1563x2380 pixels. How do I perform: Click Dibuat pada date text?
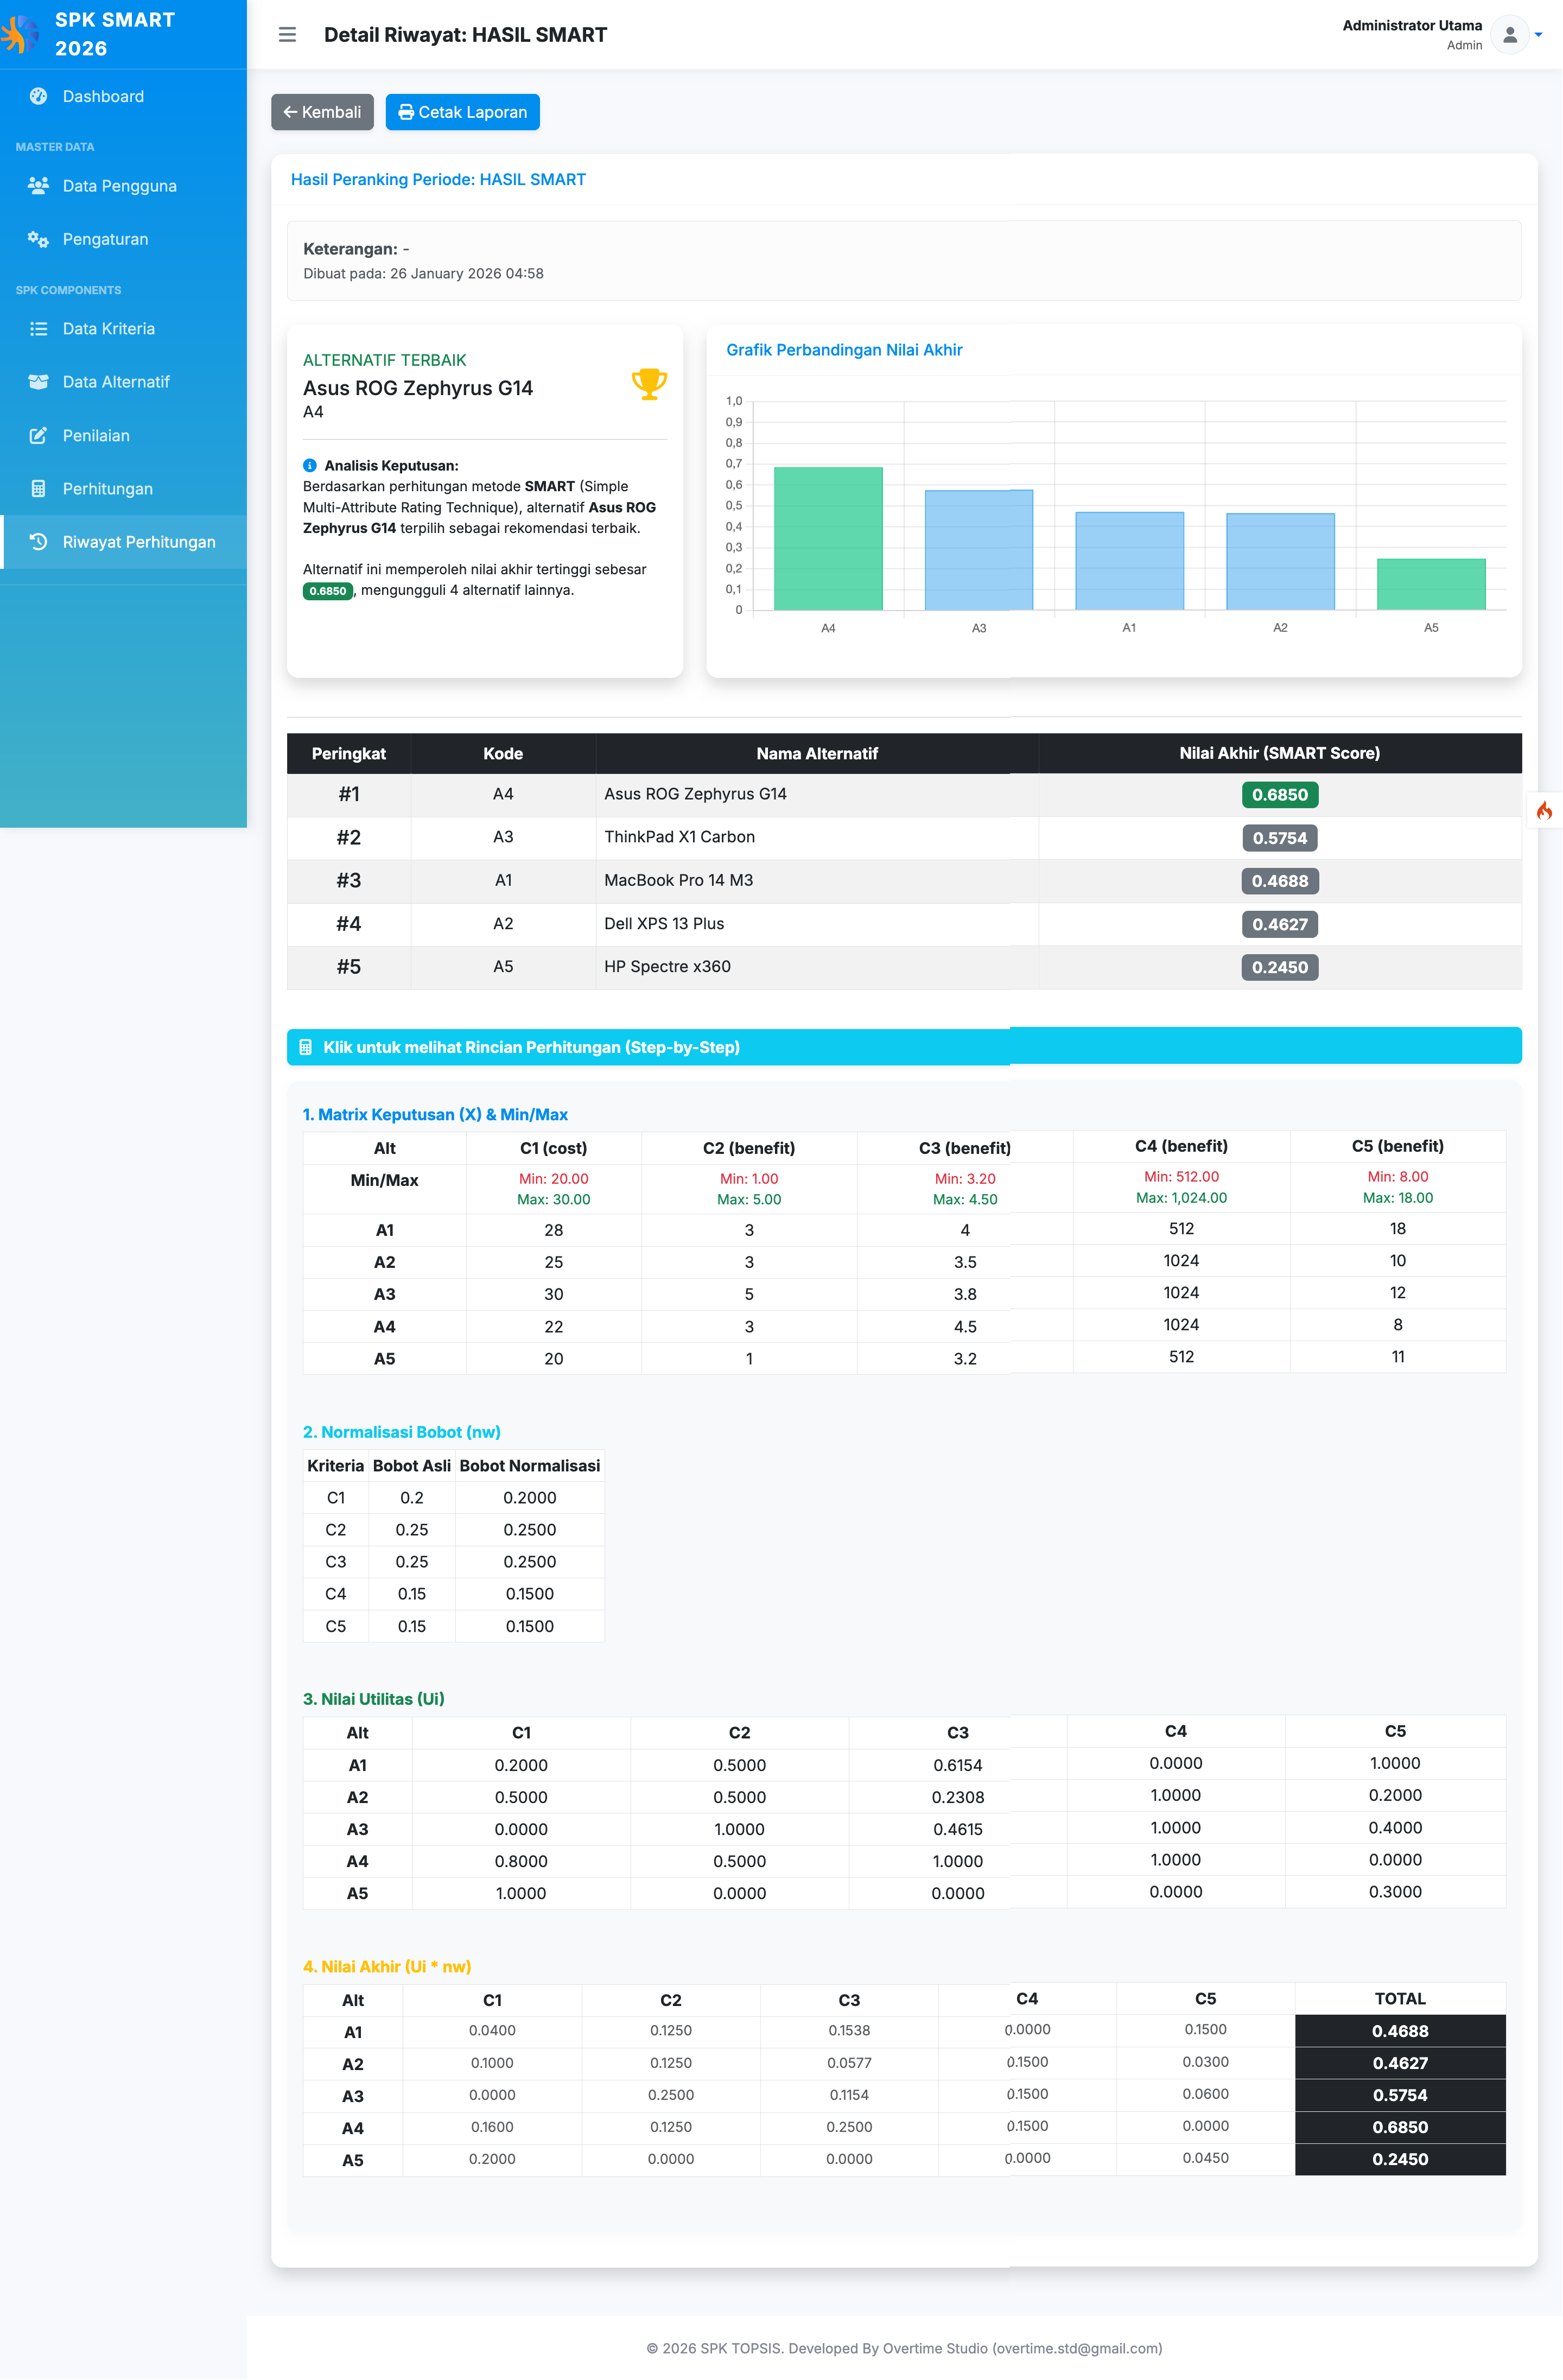pyautogui.click(x=423, y=273)
